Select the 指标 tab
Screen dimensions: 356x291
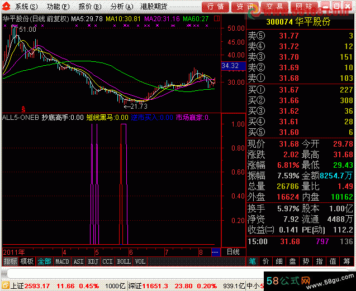pyautogui.click(x=10, y=261)
